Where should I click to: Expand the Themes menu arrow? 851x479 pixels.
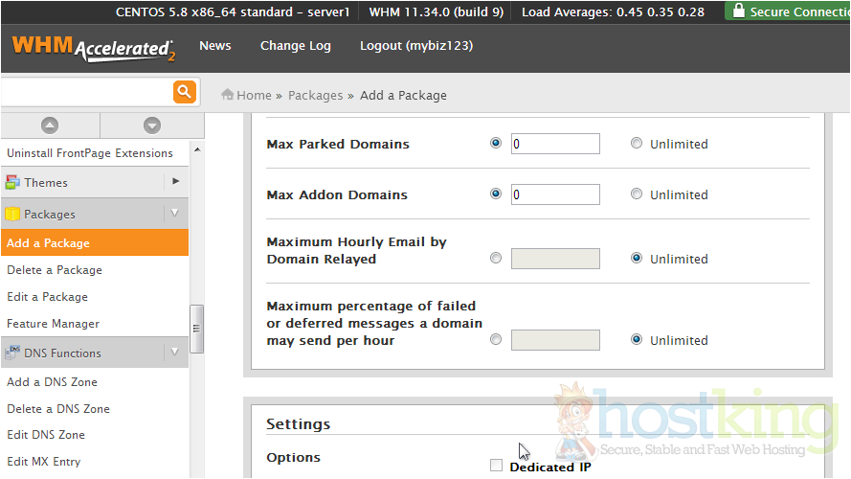(175, 181)
